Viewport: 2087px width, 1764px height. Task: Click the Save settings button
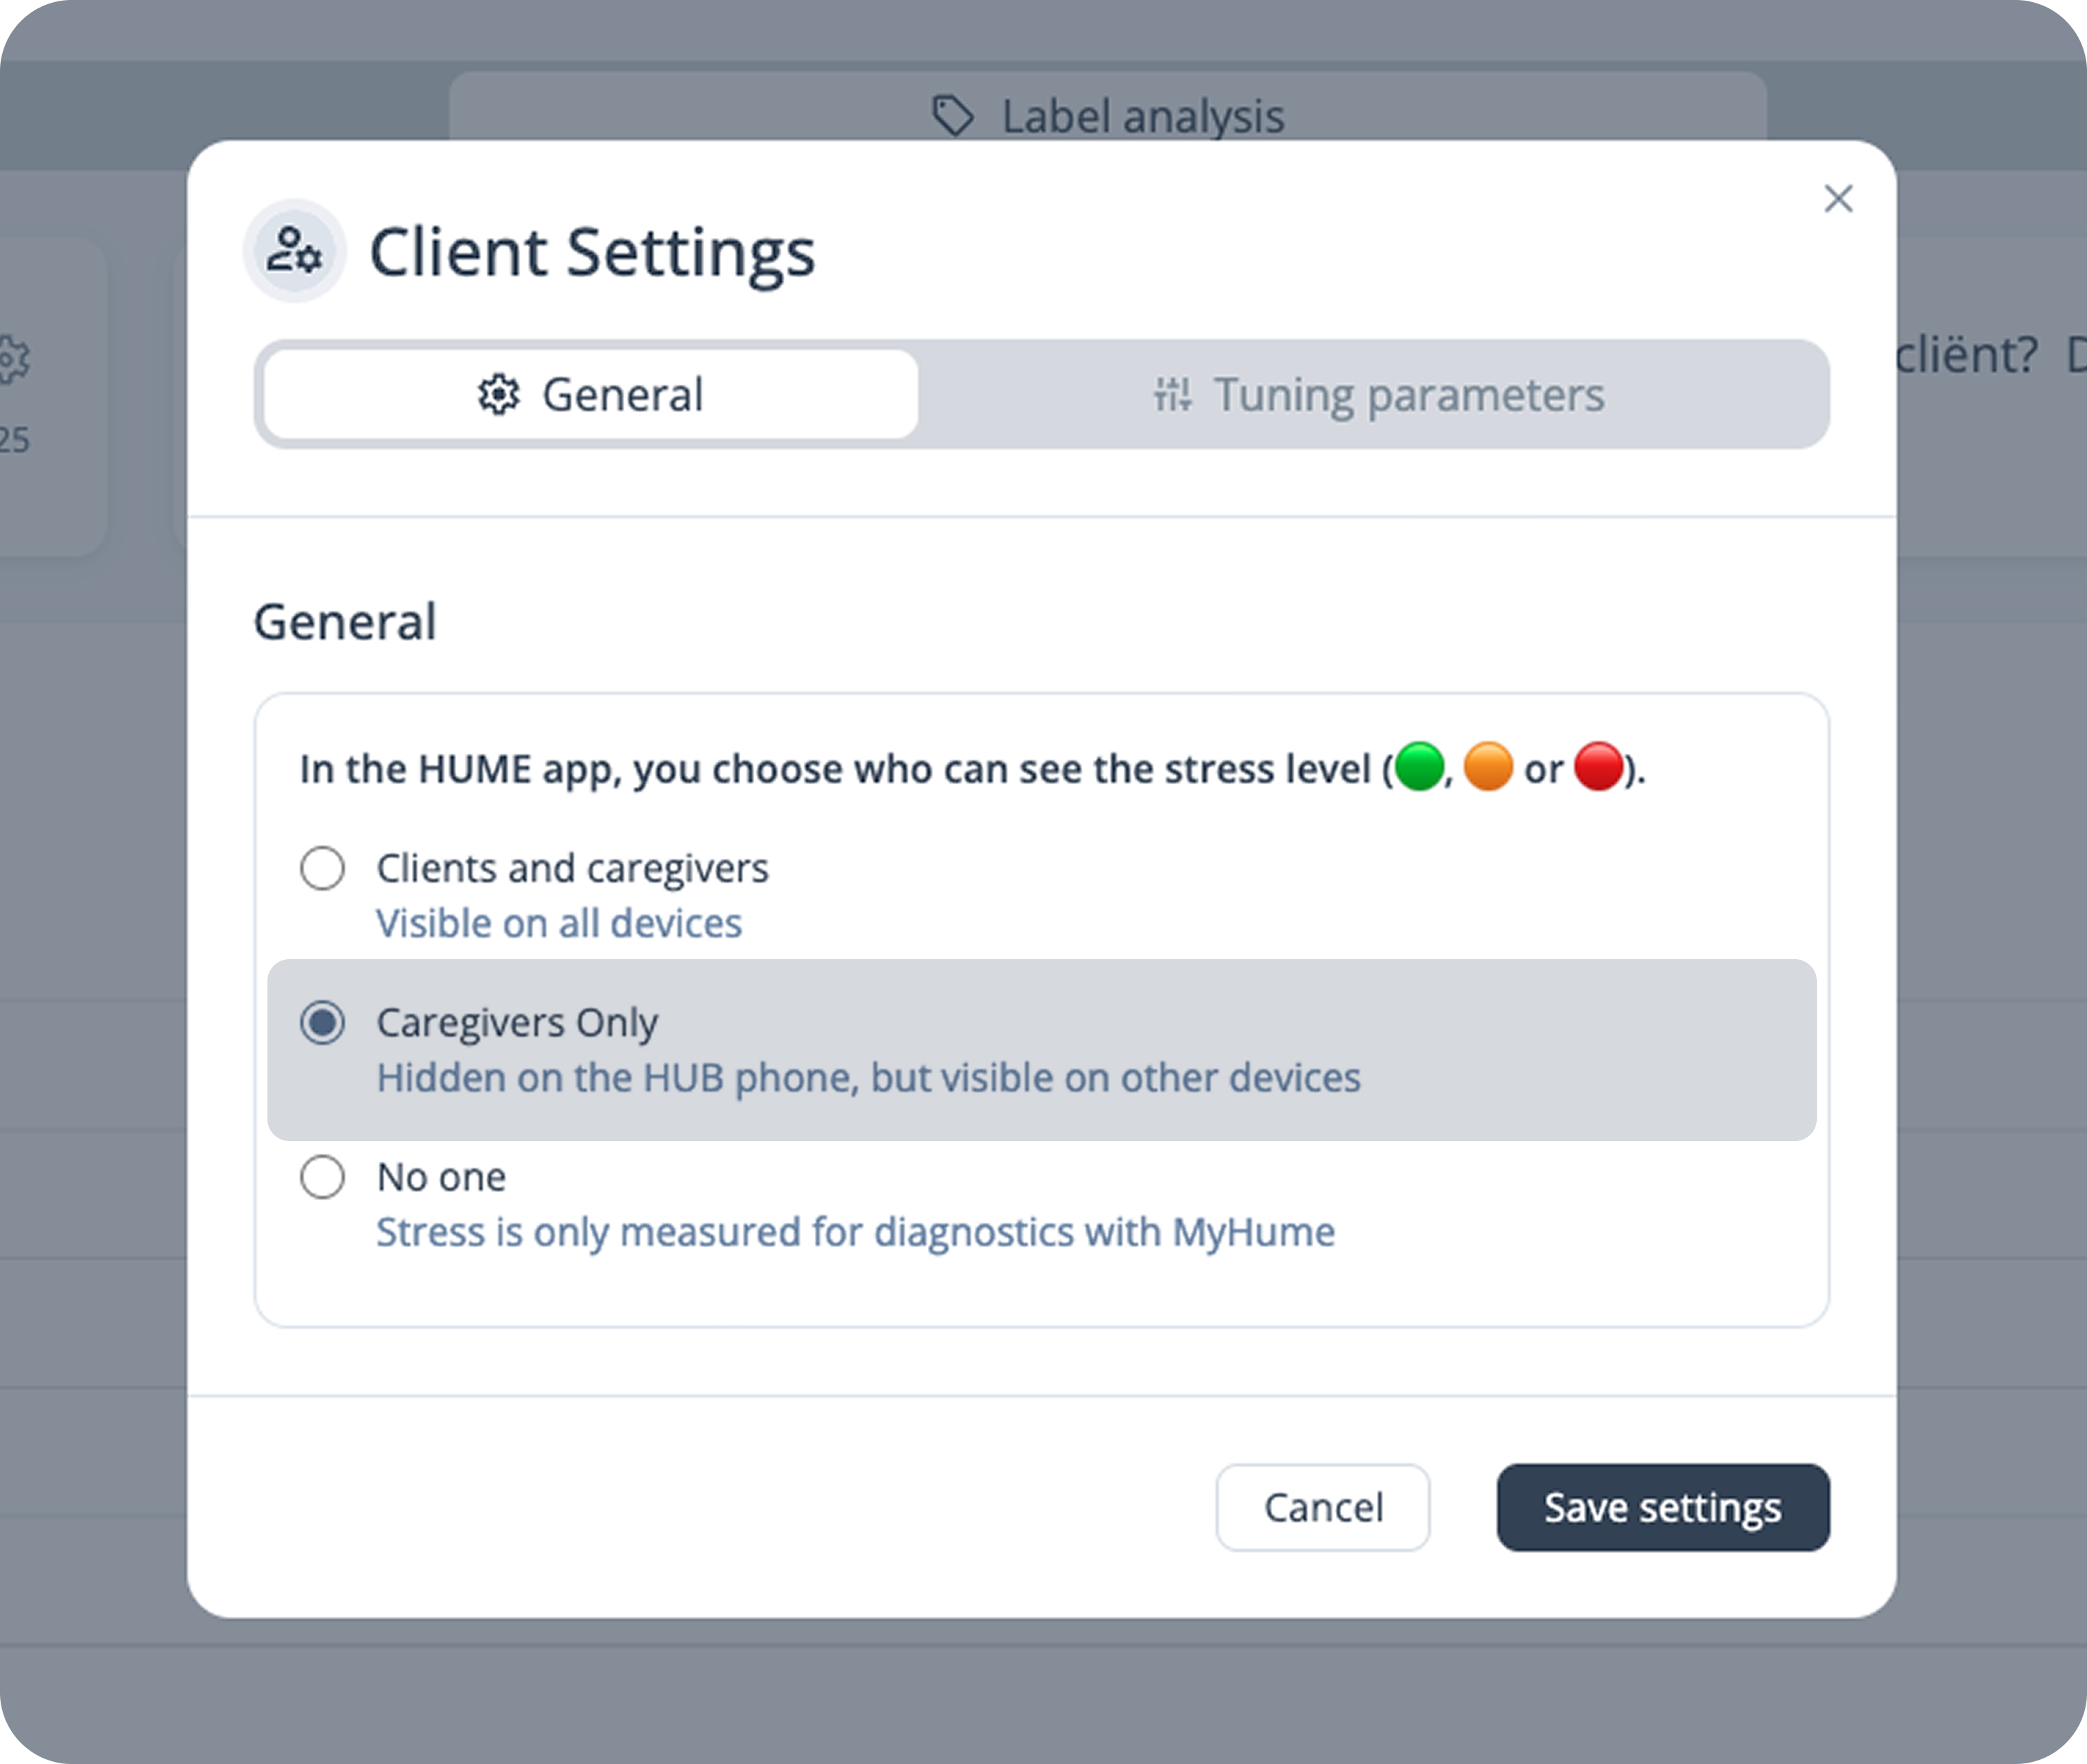pos(1662,1507)
